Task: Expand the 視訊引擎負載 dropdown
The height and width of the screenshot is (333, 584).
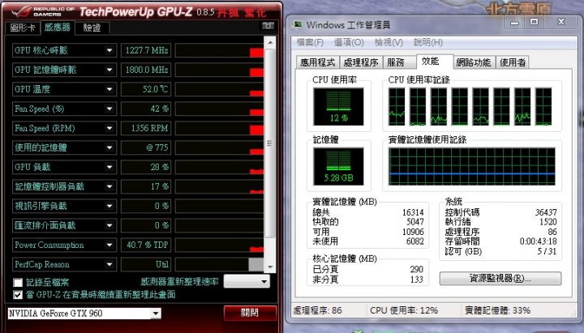Action: 109,206
